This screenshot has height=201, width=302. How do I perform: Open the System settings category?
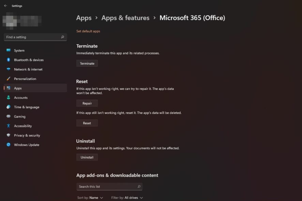pos(35,50)
